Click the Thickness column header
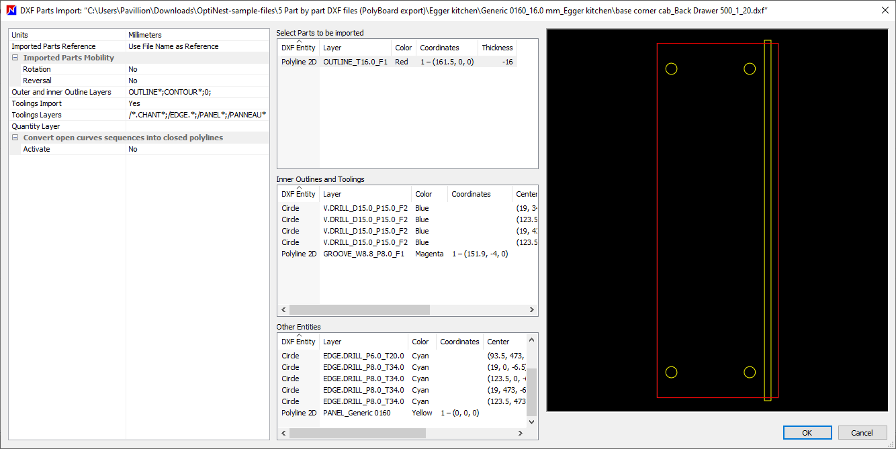The width and height of the screenshot is (896, 449). [497, 48]
